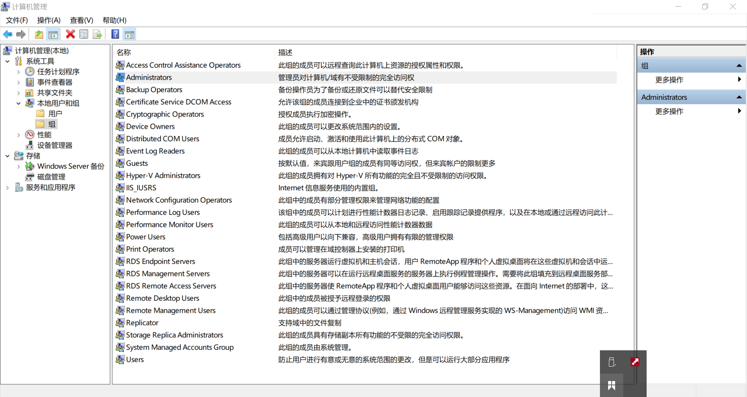This screenshot has width=747, height=397.
Task: Click the IIS_IUSRS group icon
Action: [x=120, y=188]
